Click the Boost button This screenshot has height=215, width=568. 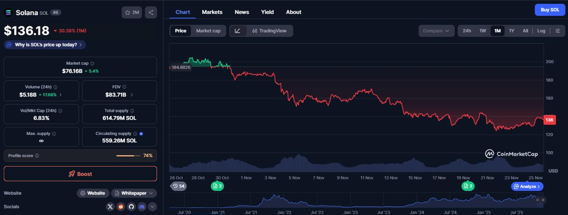(x=80, y=174)
